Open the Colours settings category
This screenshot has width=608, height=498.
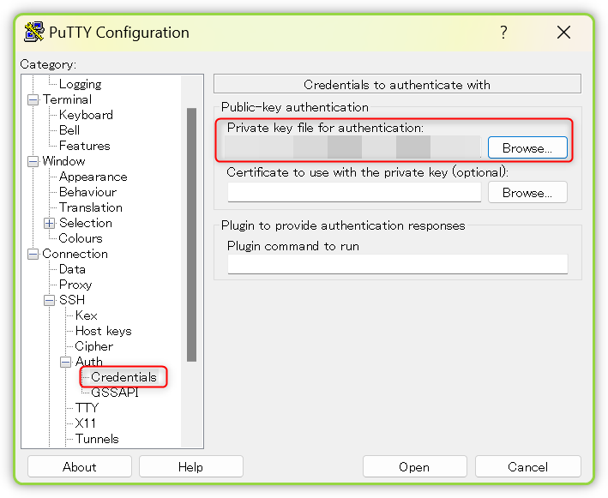click(x=81, y=238)
